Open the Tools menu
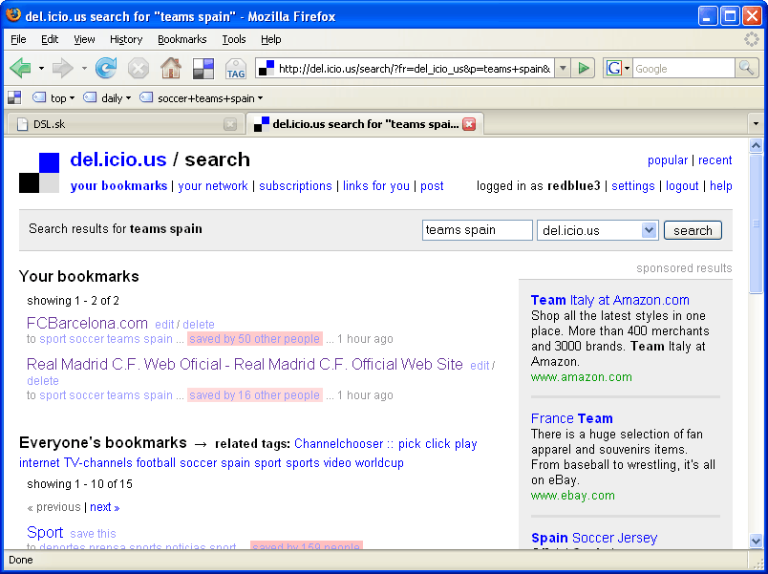 coord(234,39)
